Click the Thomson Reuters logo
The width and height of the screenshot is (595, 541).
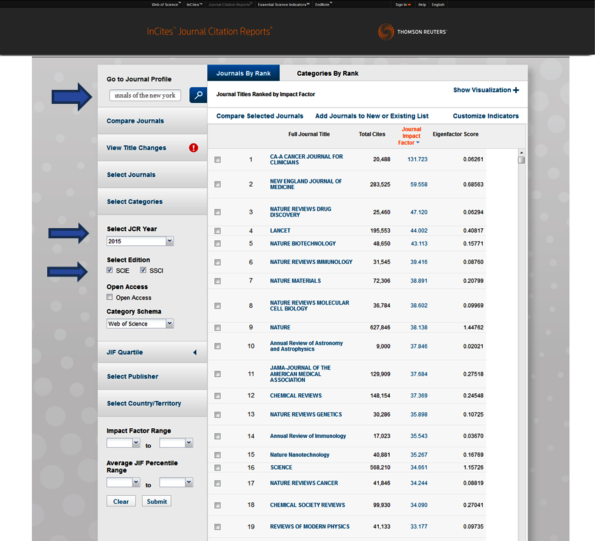click(x=413, y=32)
